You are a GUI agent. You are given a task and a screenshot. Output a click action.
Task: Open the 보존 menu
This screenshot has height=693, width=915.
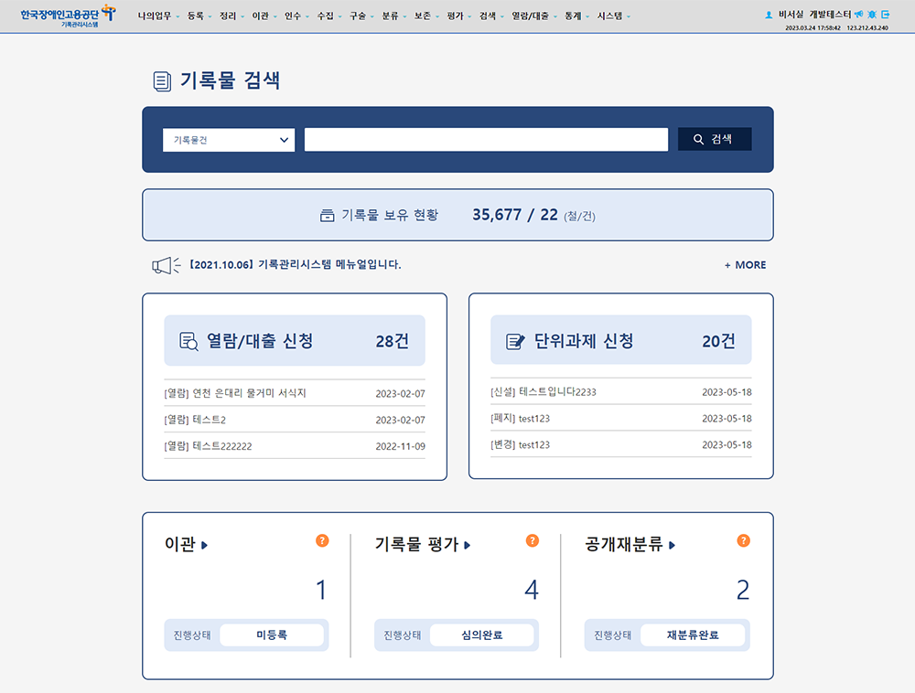coord(426,16)
